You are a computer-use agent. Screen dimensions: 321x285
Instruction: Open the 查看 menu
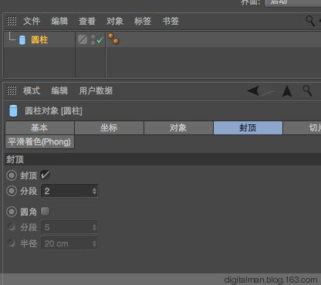[x=87, y=21]
